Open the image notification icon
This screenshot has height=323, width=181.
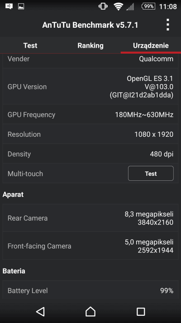point(21,6)
